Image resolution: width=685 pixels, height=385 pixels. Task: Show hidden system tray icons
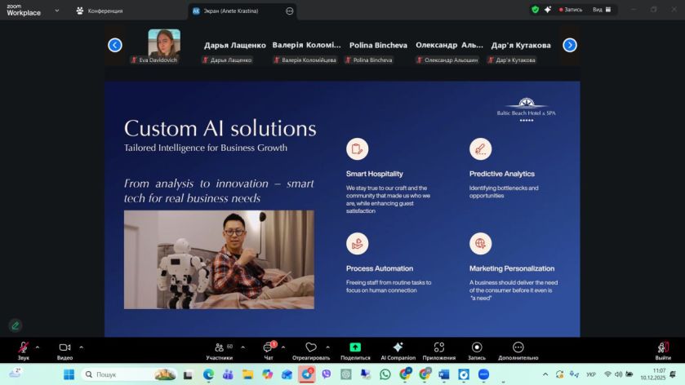coord(545,374)
